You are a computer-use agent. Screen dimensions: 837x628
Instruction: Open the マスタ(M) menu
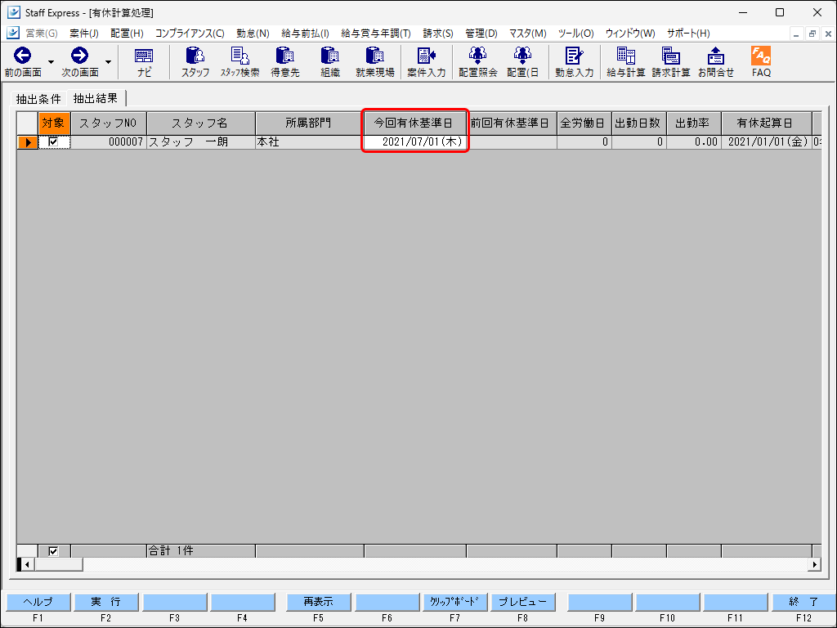click(527, 33)
